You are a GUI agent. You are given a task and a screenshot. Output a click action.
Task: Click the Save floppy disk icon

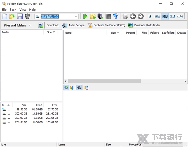[20, 16]
